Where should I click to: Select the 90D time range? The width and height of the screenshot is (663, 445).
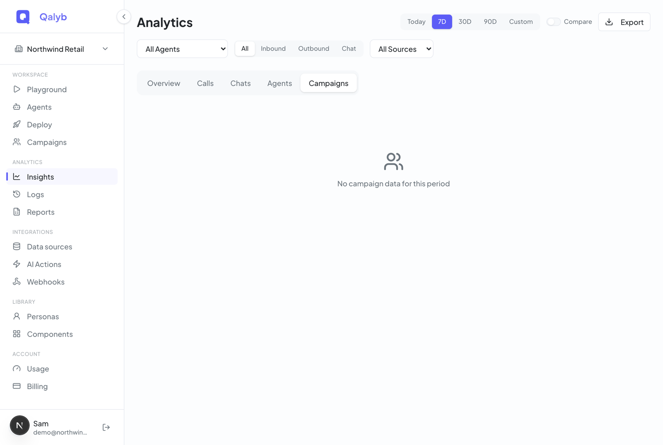click(x=490, y=22)
